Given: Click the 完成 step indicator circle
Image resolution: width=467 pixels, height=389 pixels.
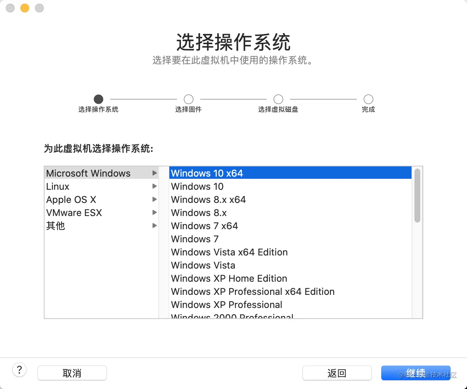Looking at the screenshot, I should click(368, 99).
